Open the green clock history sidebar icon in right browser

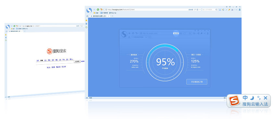click(86, 27)
